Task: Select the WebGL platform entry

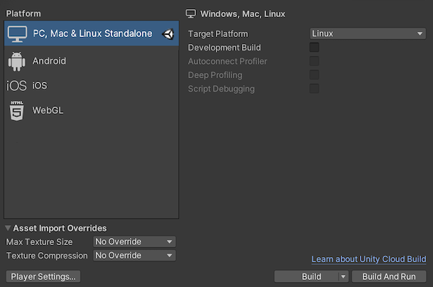Action: tap(48, 111)
